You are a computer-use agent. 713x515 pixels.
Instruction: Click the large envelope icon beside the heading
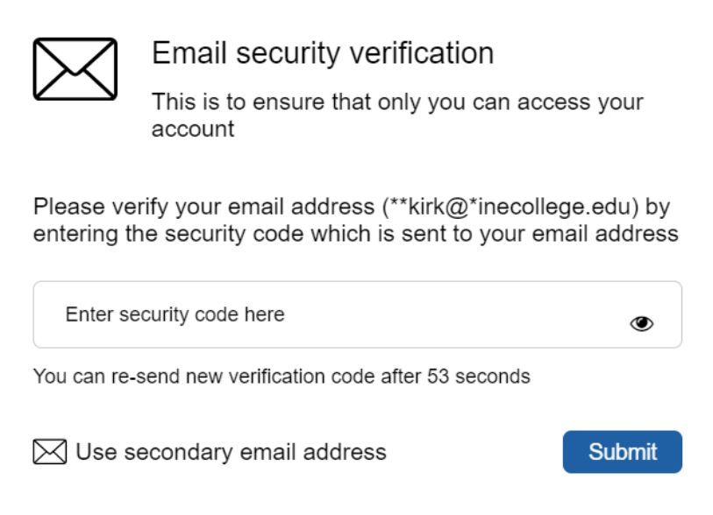pos(75,69)
